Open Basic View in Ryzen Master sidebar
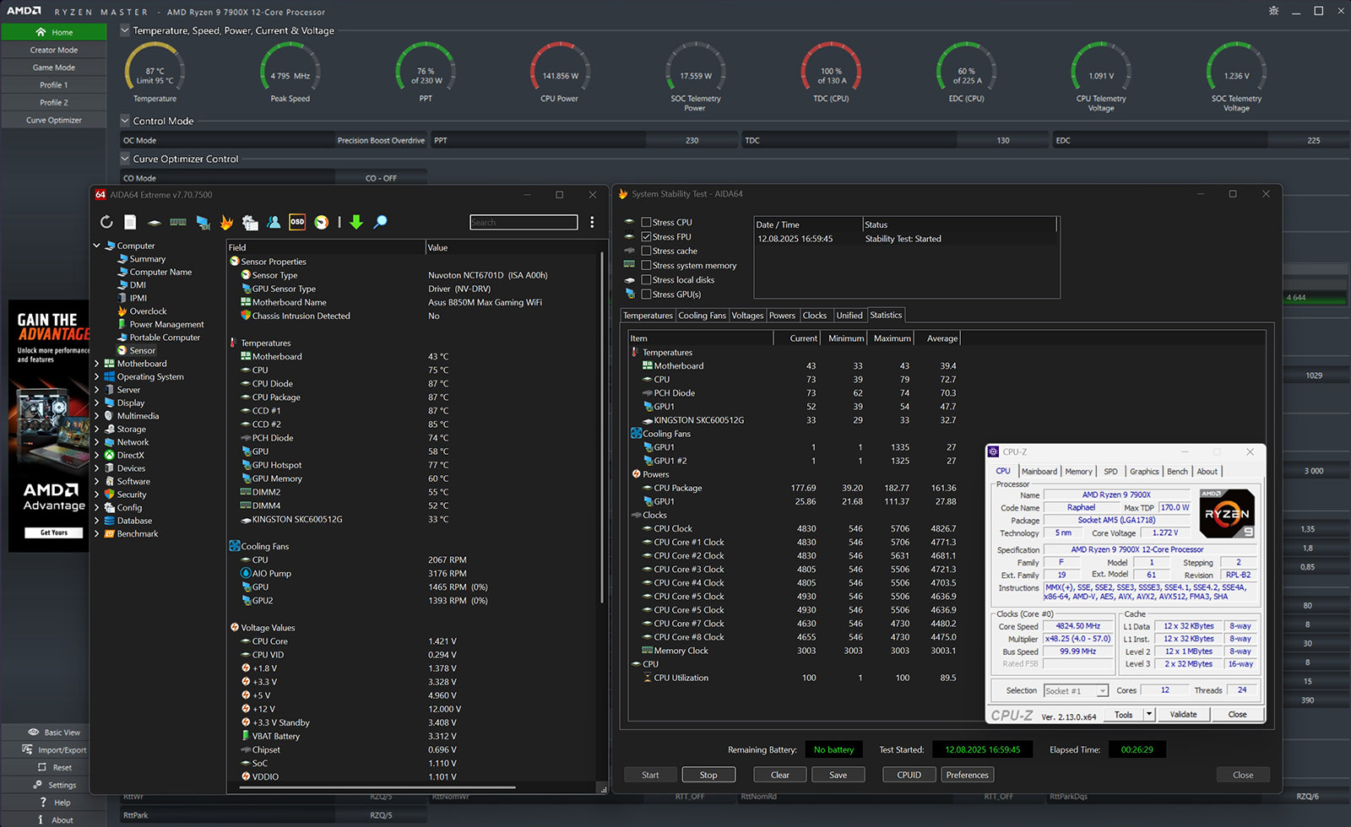 click(54, 732)
